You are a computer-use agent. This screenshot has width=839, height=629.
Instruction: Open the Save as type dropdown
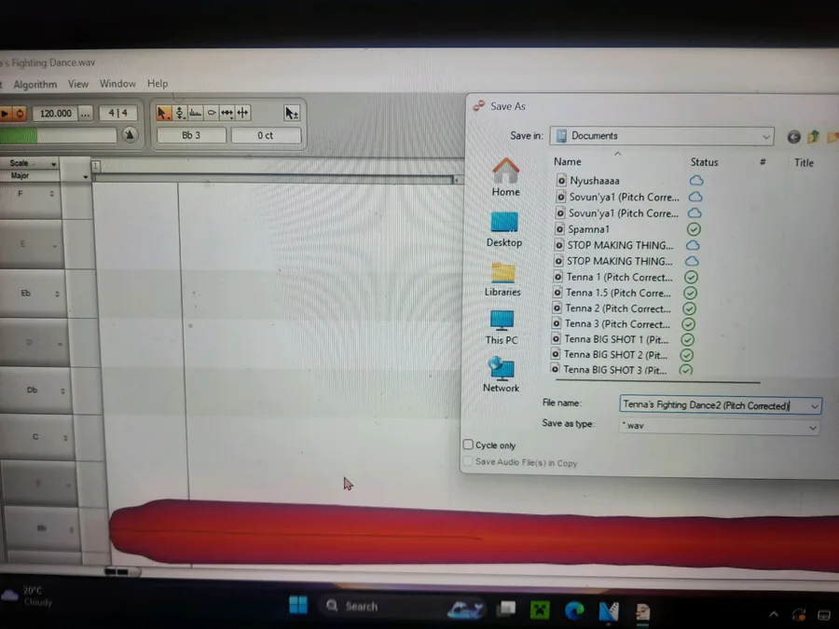719,426
